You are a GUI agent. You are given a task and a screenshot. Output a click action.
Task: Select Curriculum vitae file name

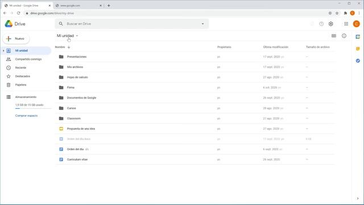tap(77, 159)
